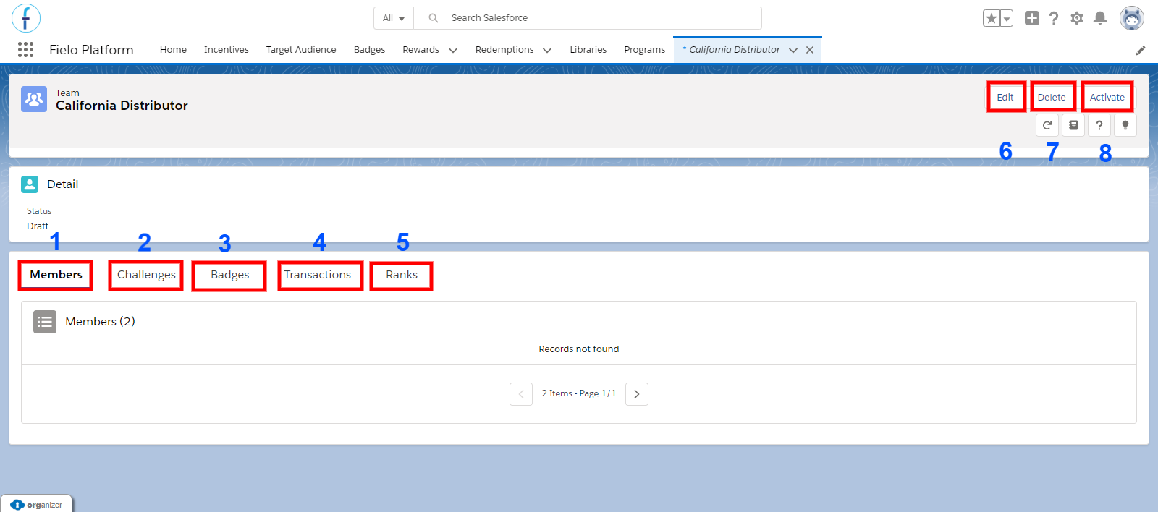Viewport: 1158px width, 512px height.
Task: Click the Delete button
Action: 1052,97
